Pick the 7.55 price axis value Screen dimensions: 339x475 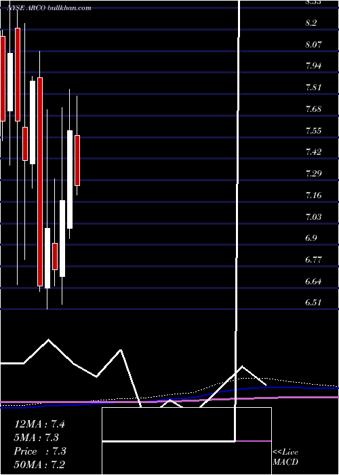(313, 131)
